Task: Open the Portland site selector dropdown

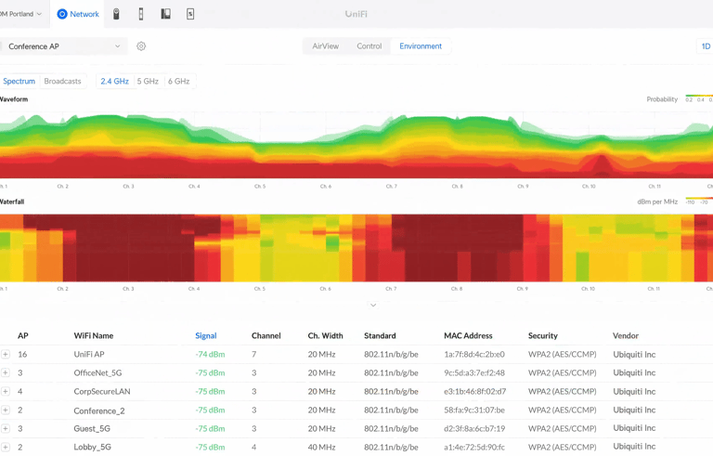Action: 20,14
